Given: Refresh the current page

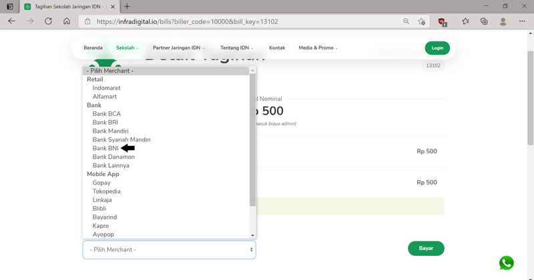Looking at the screenshot, I should pos(48,21).
